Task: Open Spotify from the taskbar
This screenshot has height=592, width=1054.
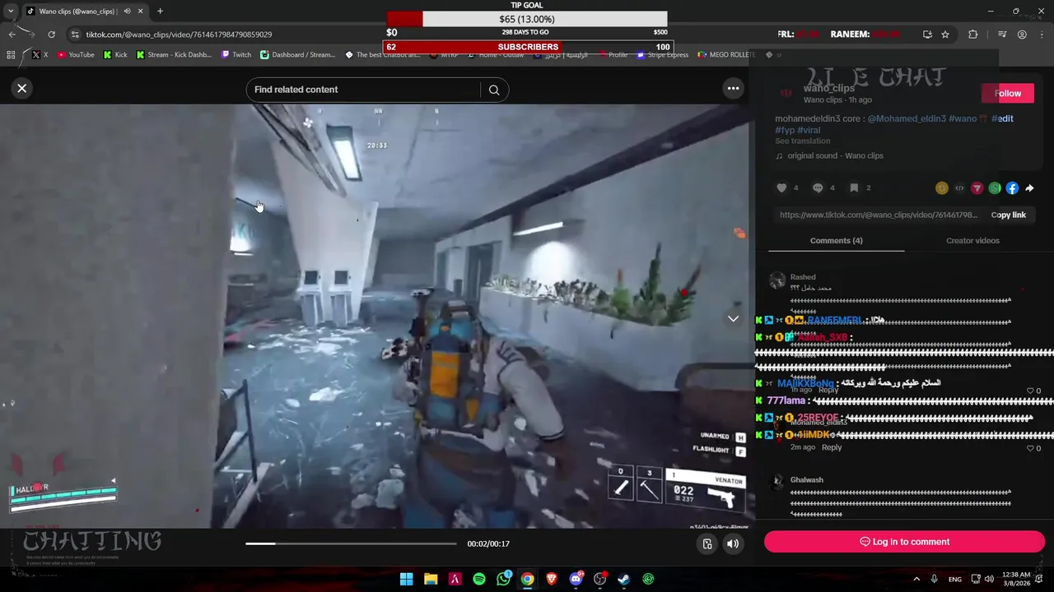Action: tap(479, 579)
